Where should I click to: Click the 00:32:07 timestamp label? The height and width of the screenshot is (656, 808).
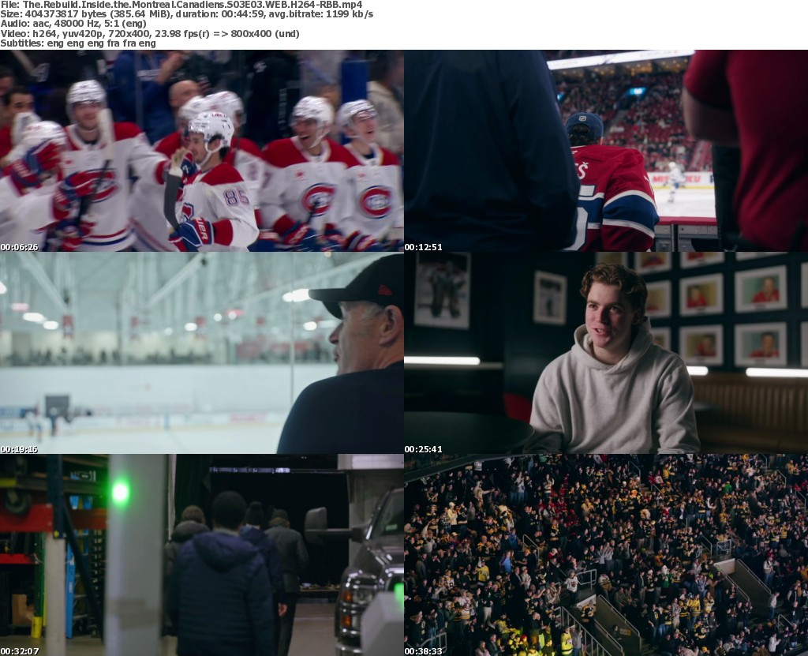point(19,651)
